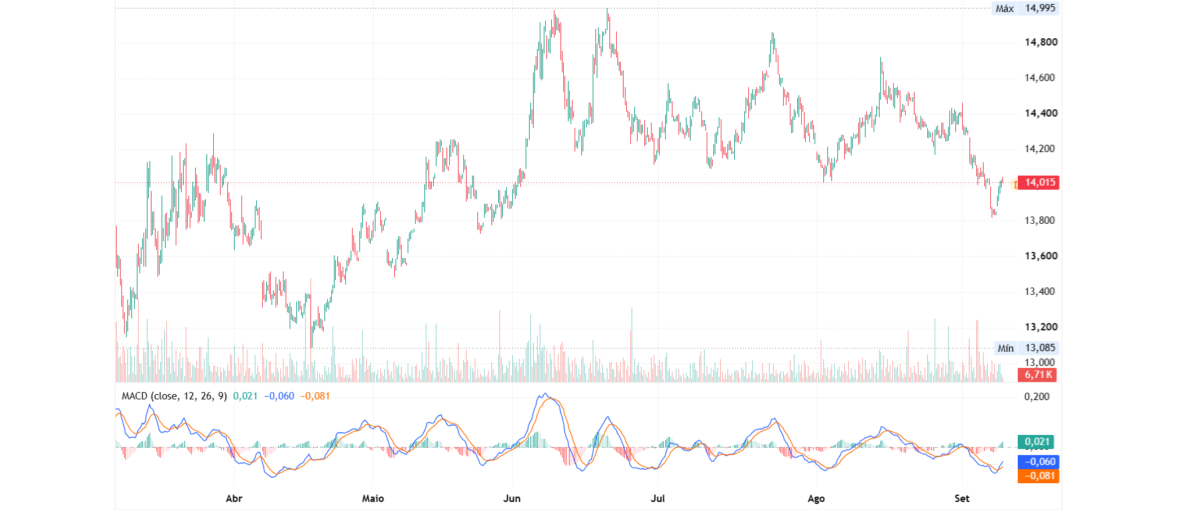
Task: Click the Abr label on the time axis
Action: [234, 499]
